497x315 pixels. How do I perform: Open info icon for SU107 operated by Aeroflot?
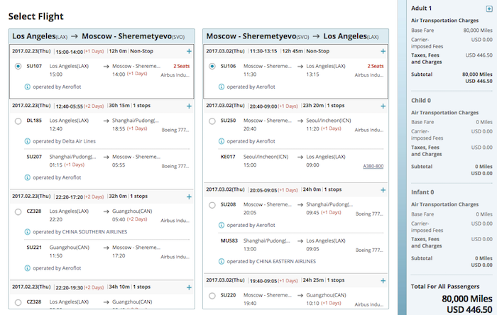pyautogui.click(x=28, y=87)
